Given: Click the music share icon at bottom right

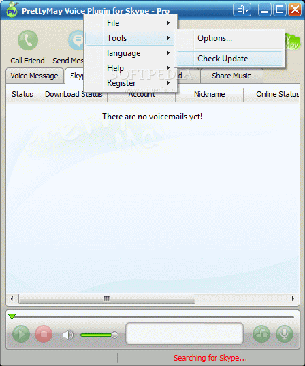Looking at the screenshot, I should point(261,334).
